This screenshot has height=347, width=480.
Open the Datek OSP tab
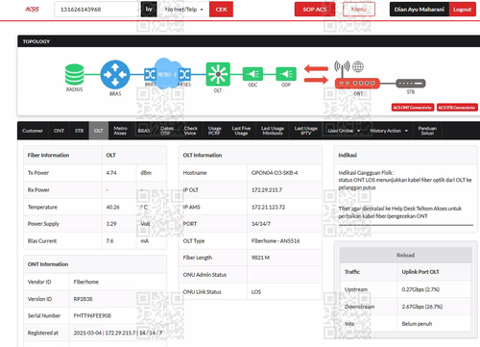(x=167, y=131)
